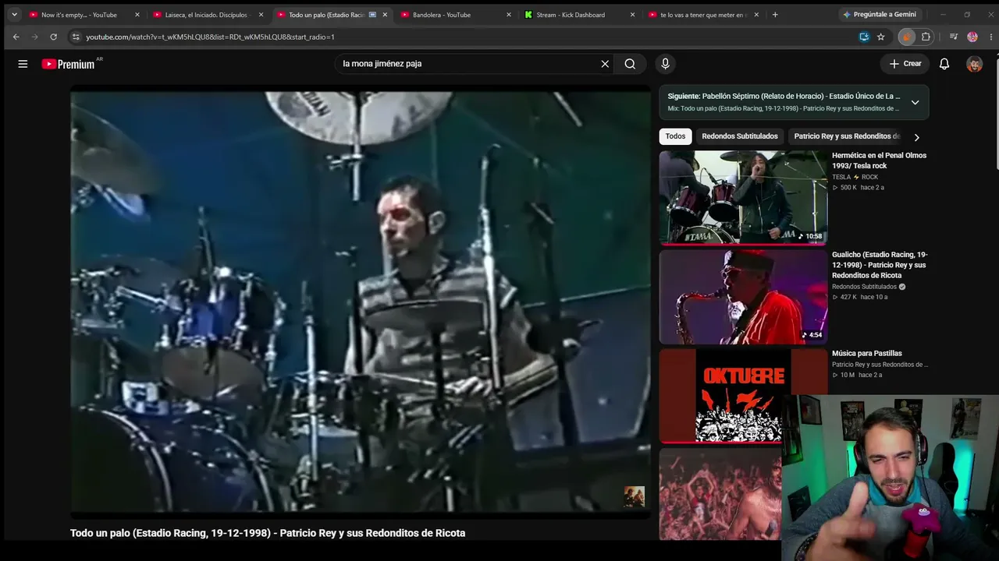Close the 'Stream - Kick Dashboard' tab

pyautogui.click(x=633, y=15)
